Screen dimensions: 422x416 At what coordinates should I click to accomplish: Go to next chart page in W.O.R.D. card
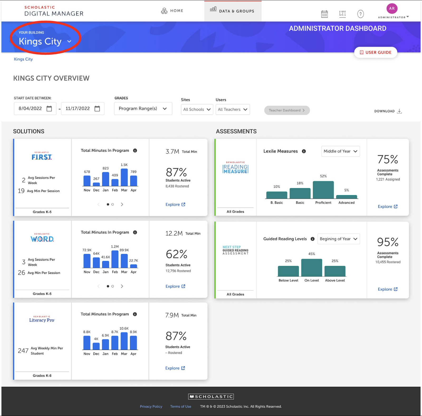[122, 286]
